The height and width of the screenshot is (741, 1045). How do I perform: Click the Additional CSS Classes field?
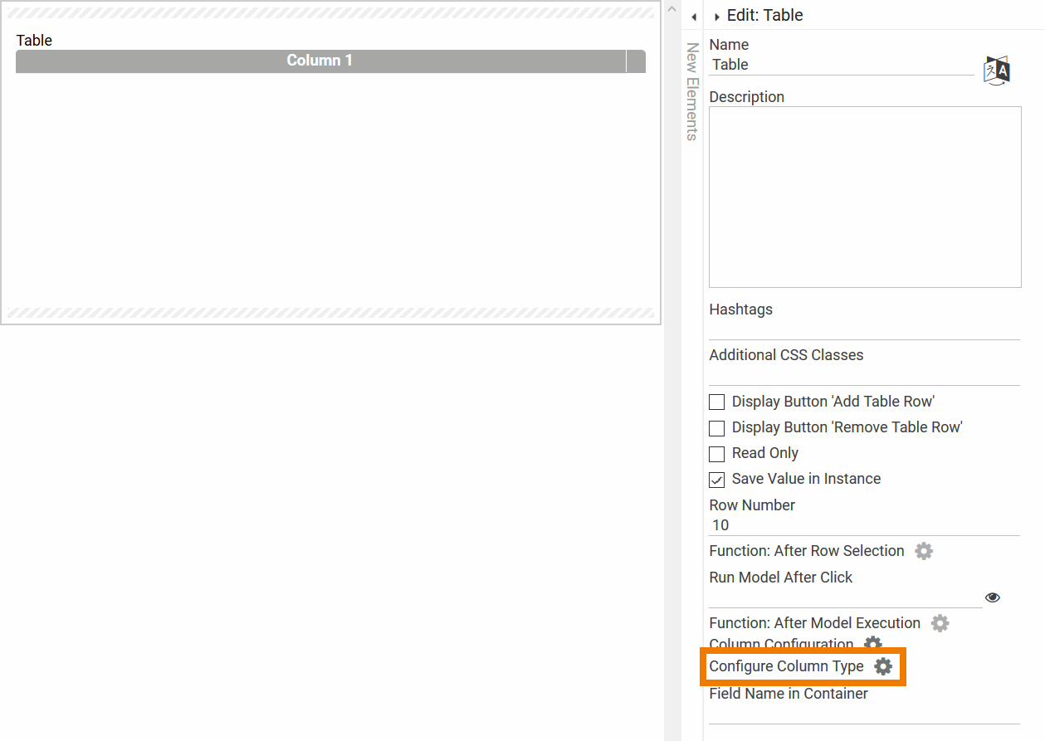(x=865, y=375)
